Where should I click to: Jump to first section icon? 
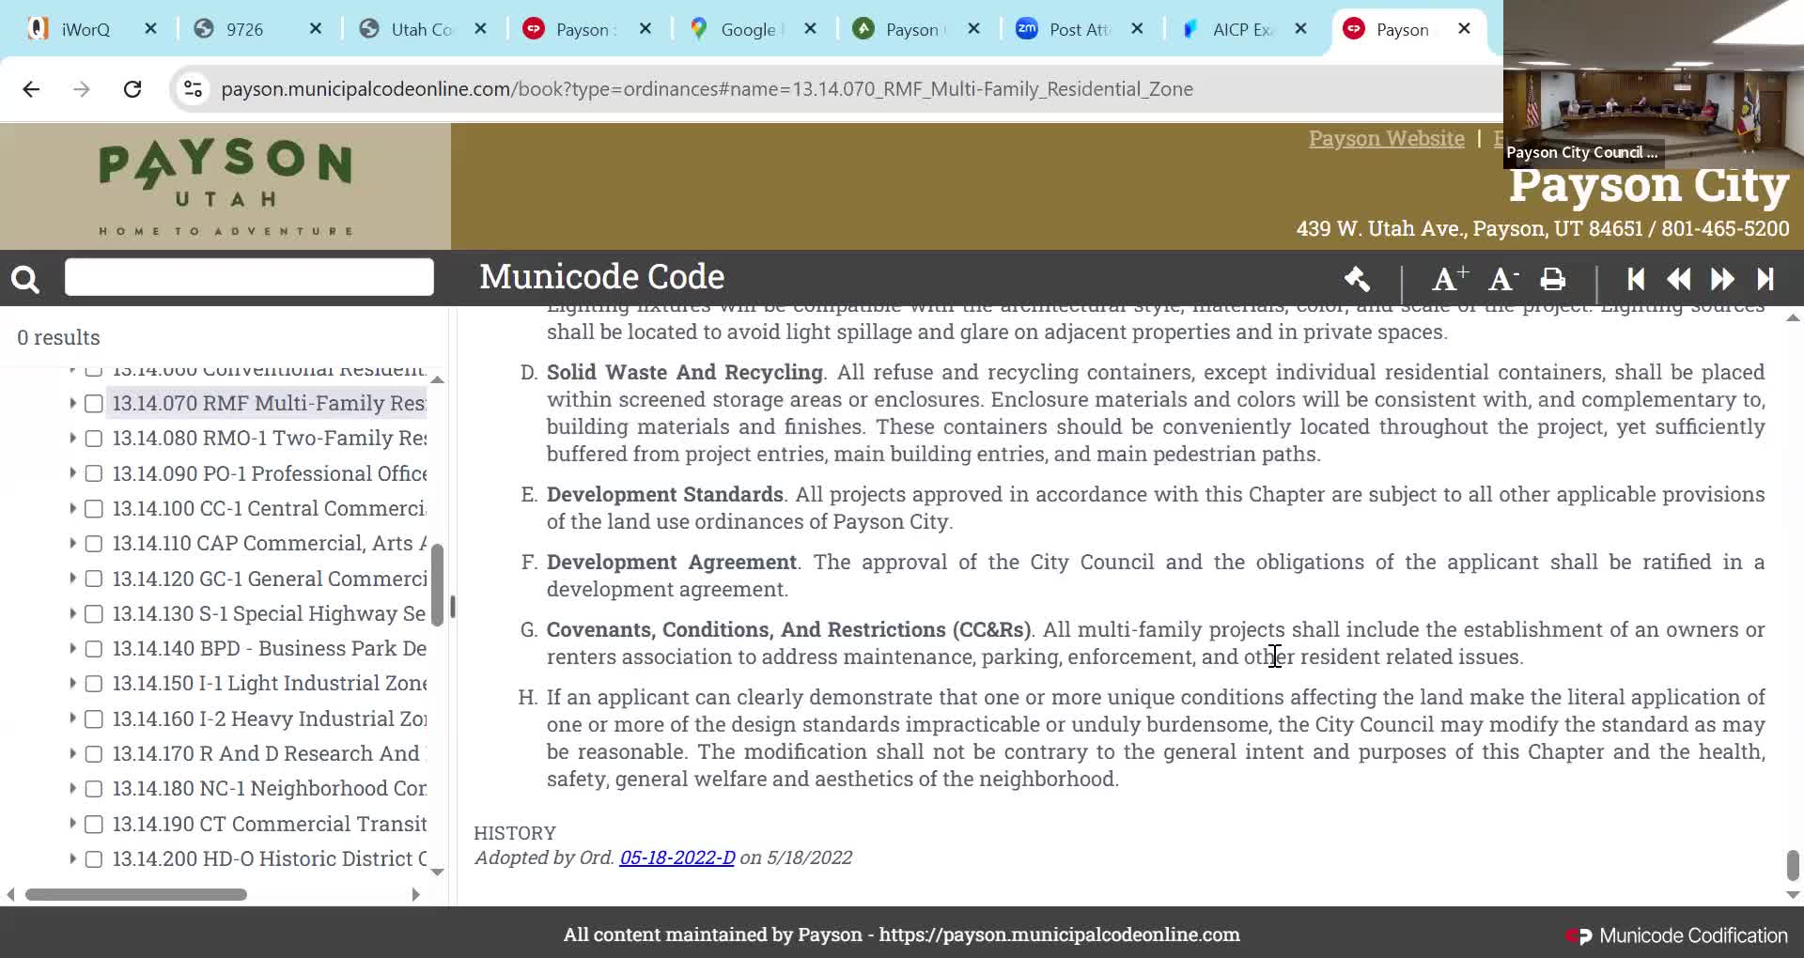[1636, 279]
